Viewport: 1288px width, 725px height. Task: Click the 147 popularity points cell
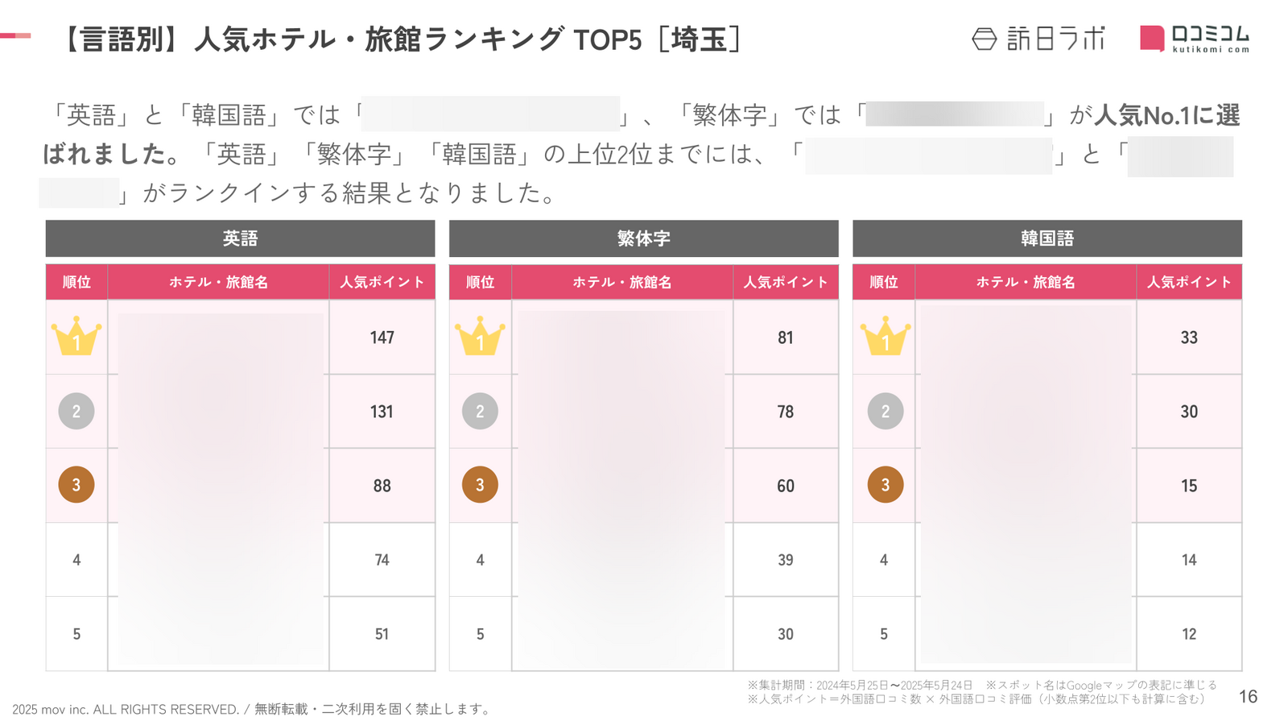(x=382, y=338)
